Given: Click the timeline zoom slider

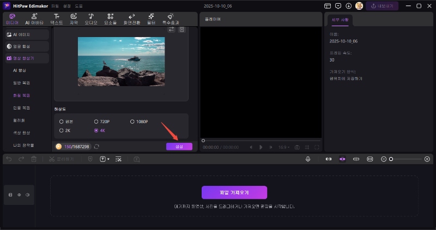Looking at the screenshot, I should (x=406, y=159).
